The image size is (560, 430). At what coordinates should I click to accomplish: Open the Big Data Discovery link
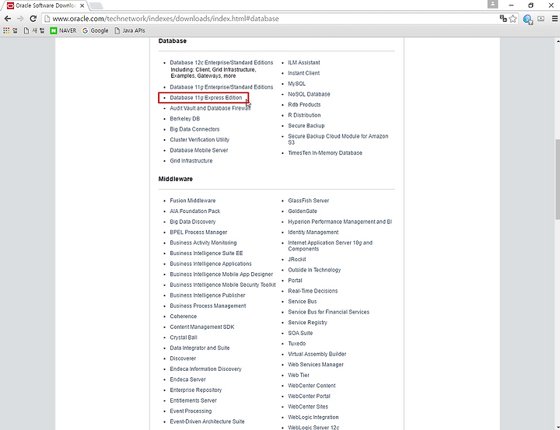pos(193,222)
